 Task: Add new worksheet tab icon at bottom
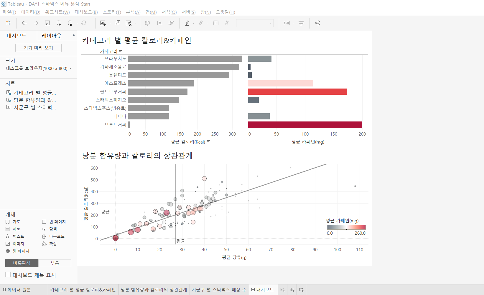pos(283,290)
